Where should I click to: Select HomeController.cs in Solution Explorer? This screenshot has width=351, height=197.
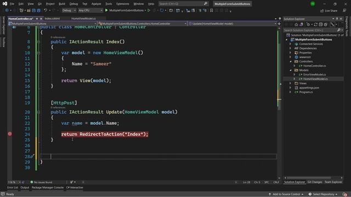tap(314, 66)
